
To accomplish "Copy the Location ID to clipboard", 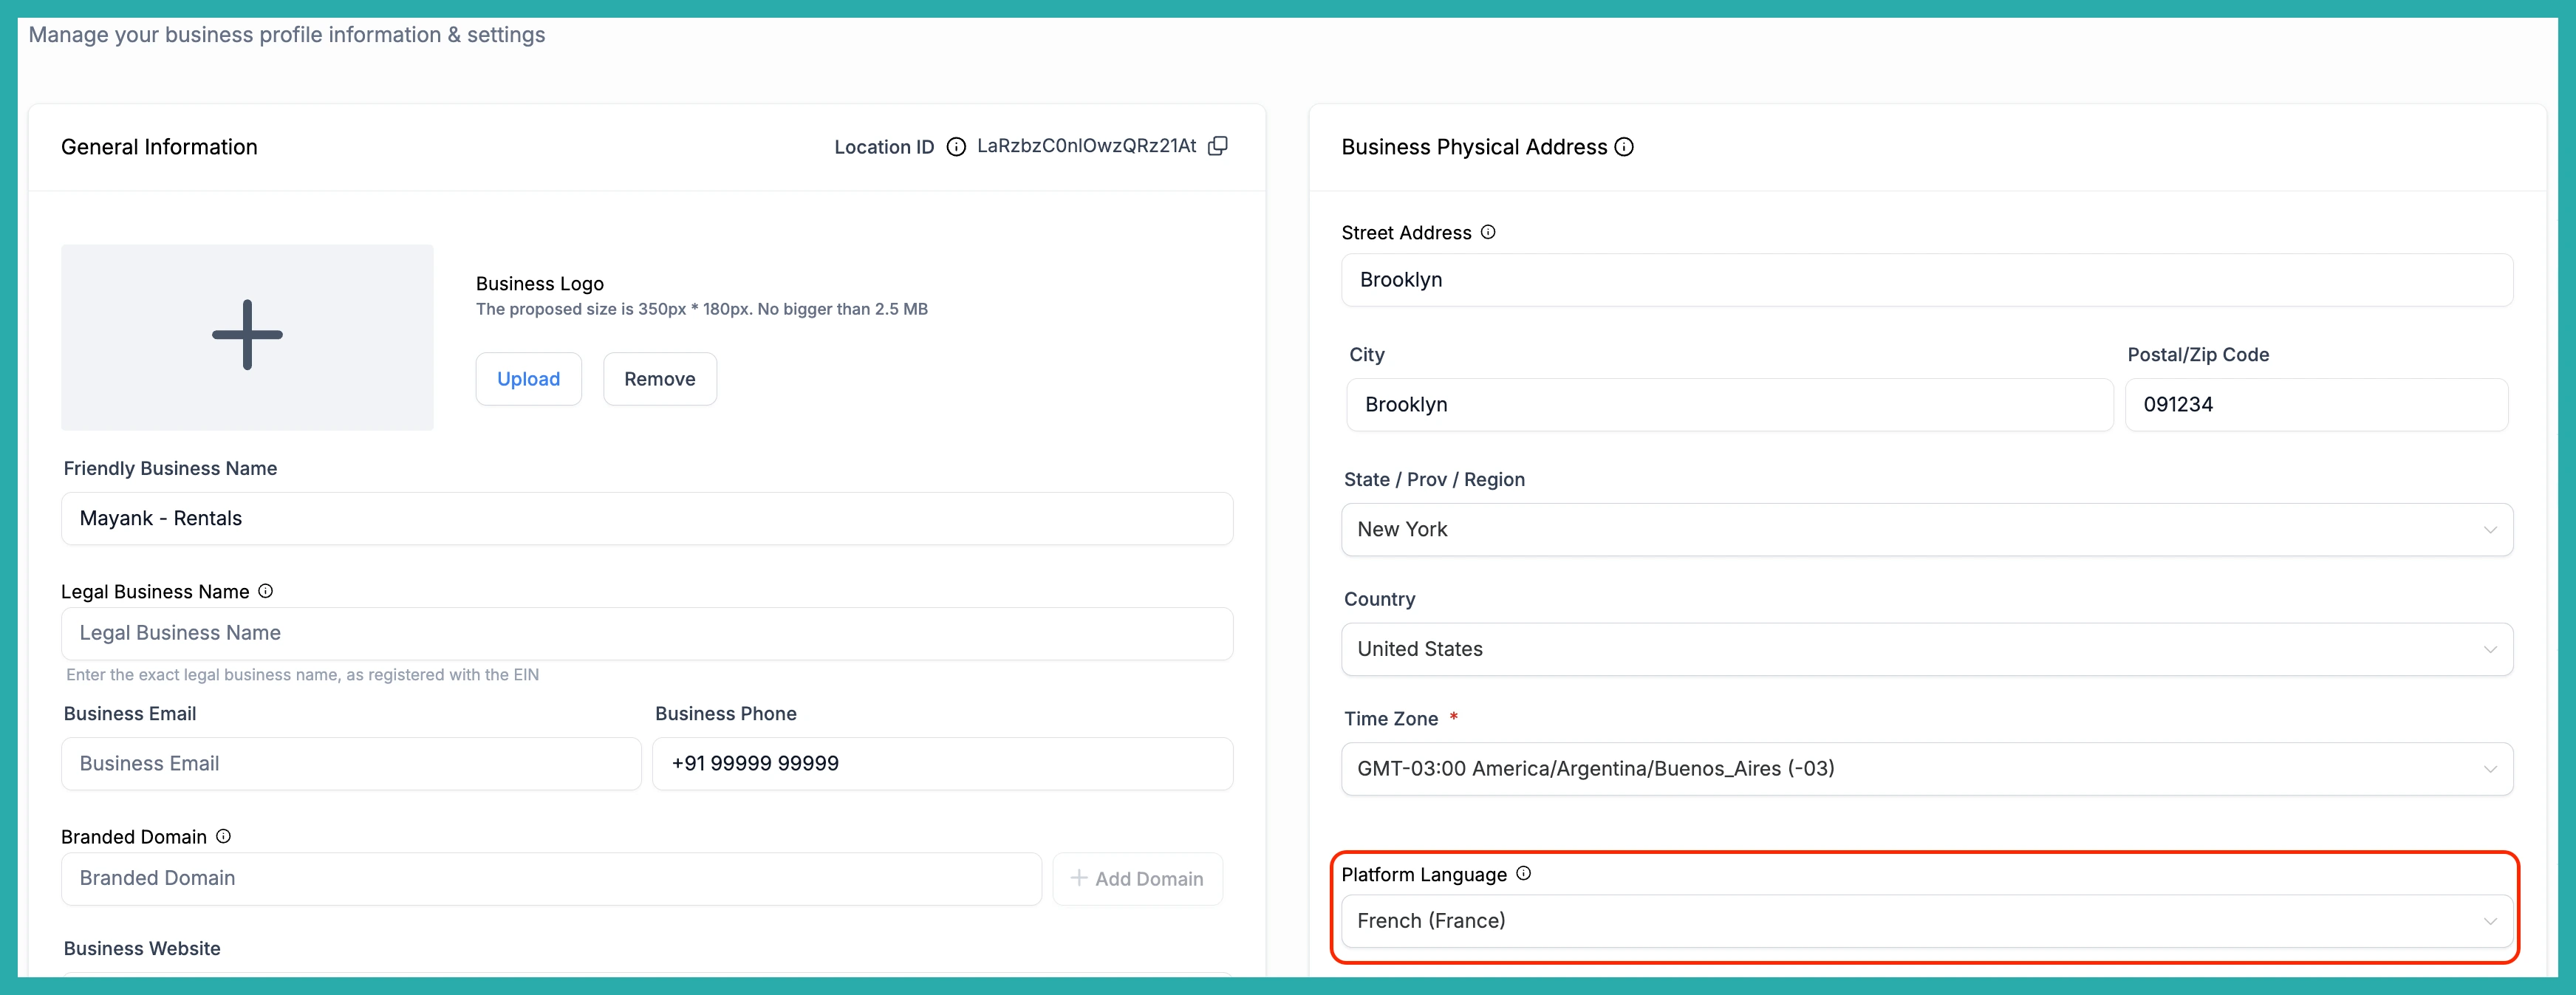I will (x=1217, y=146).
